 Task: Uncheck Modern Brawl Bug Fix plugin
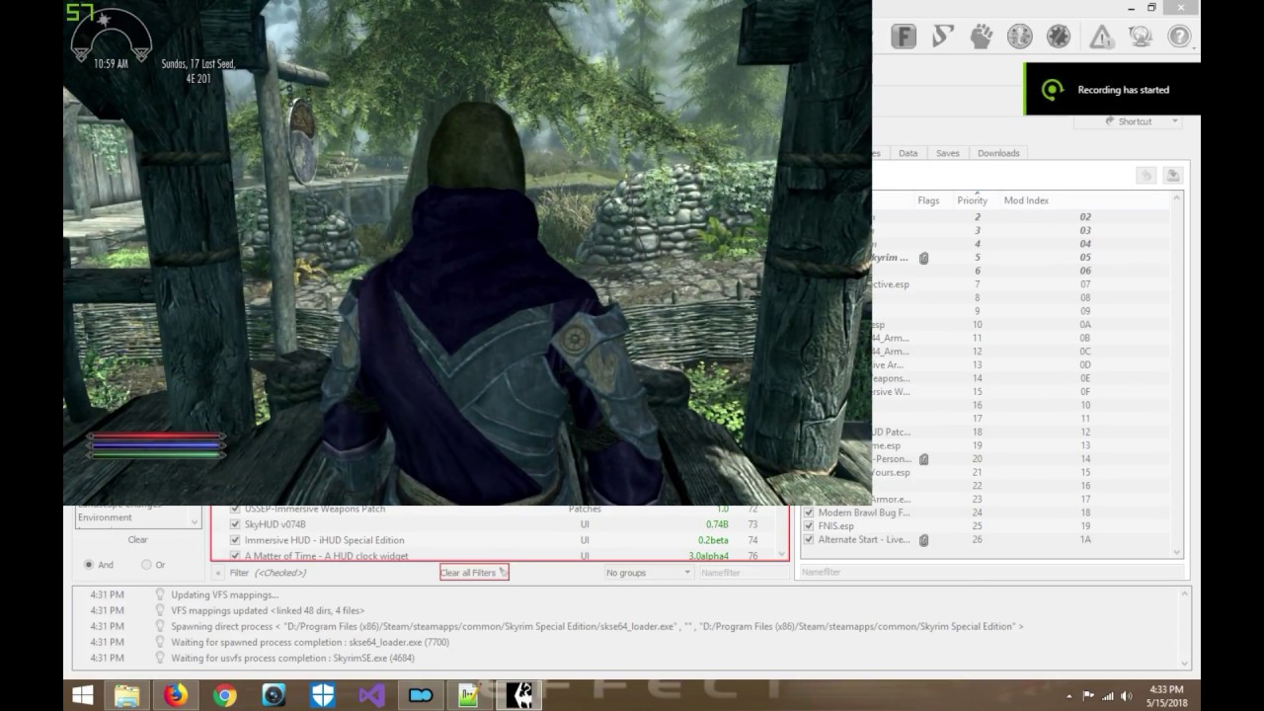point(809,513)
